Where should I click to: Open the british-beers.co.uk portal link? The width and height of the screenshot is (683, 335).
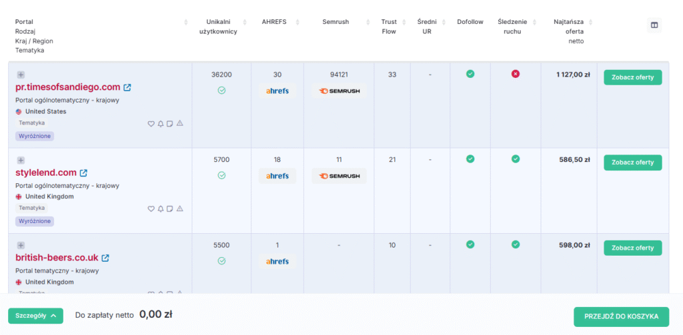(57, 258)
